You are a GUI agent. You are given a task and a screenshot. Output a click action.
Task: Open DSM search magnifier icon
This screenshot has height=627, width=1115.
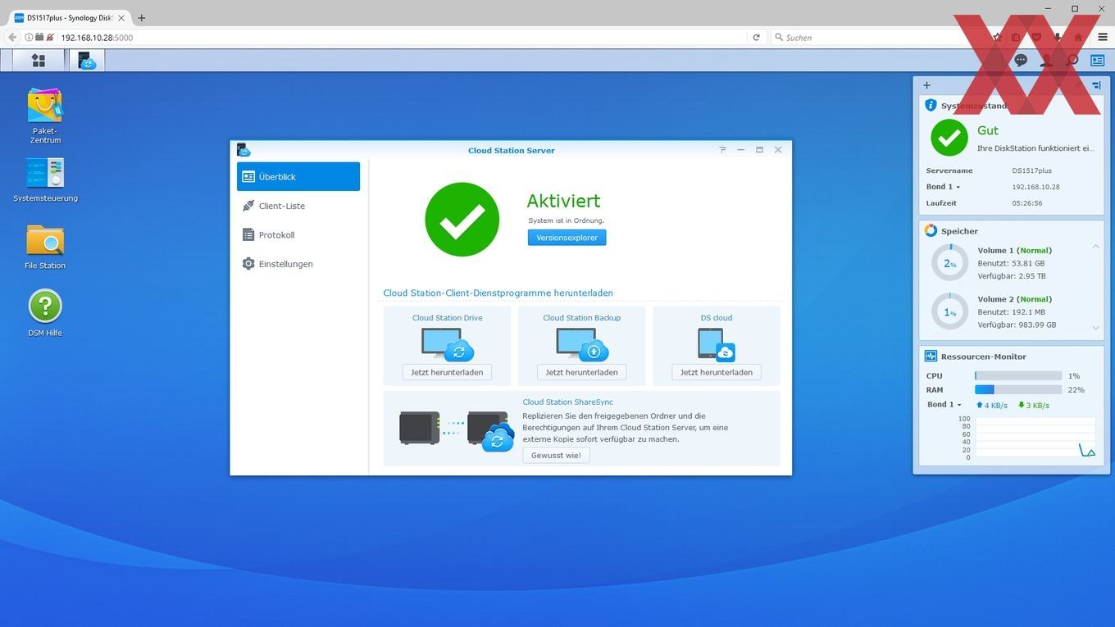(x=1072, y=60)
